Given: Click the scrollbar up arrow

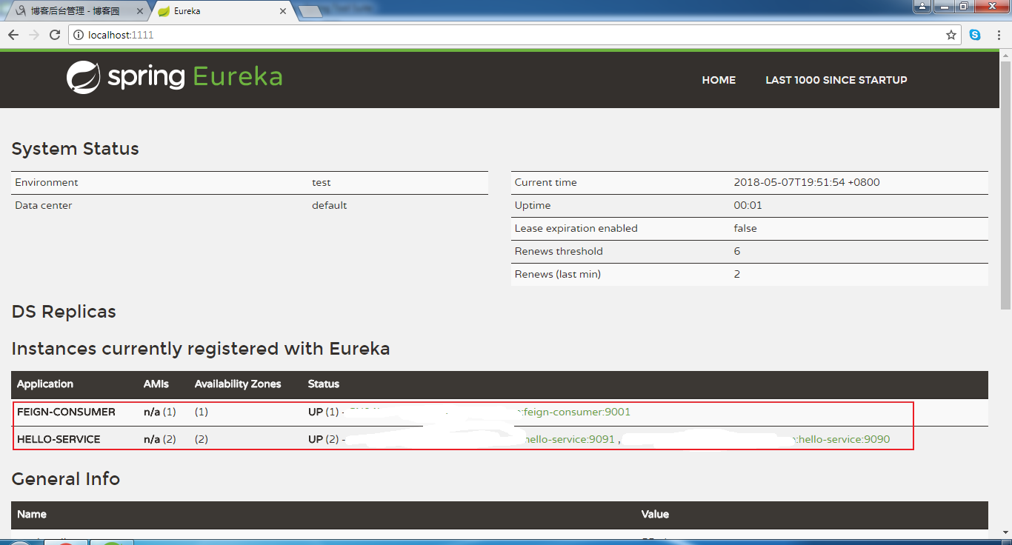Looking at the screenshot, I should coord(1005,55).
